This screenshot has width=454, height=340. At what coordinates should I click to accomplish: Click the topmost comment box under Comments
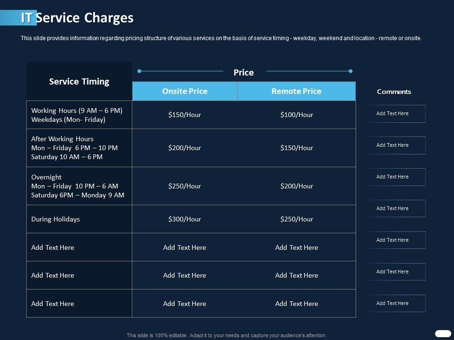point(395,114)
